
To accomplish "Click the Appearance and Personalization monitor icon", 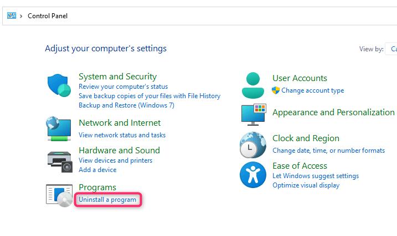I will (x=254, y=114).
